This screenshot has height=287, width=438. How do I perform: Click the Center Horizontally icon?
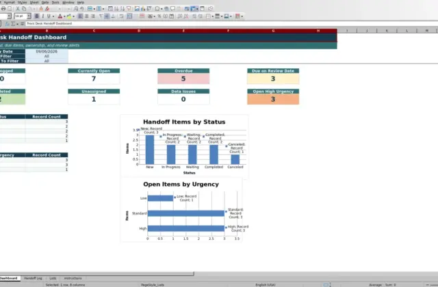[87, 16]
